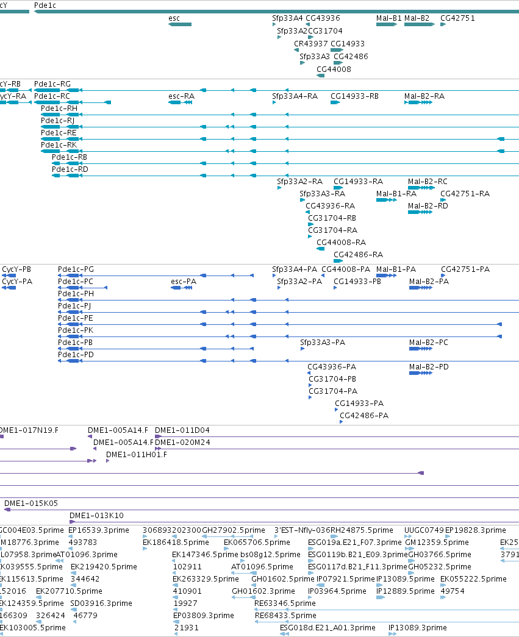Select the DME1-015K05 clone label
The height and width of the screenshot is (637, 519).
coord(31,504)
